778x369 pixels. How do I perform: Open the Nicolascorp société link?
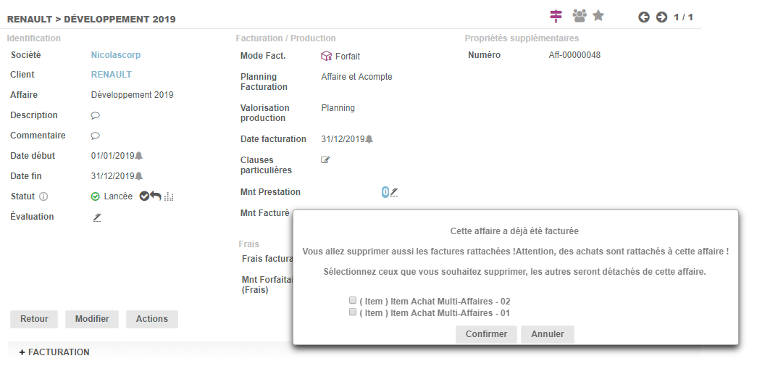(x=116, y=54)
